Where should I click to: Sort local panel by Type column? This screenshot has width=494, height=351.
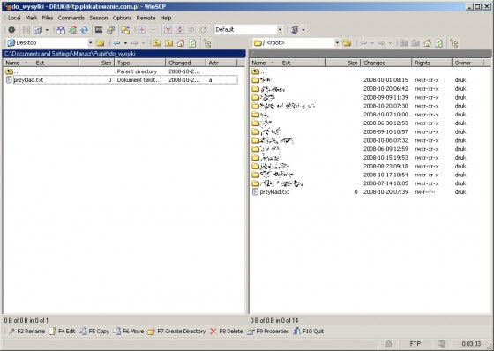140,63
